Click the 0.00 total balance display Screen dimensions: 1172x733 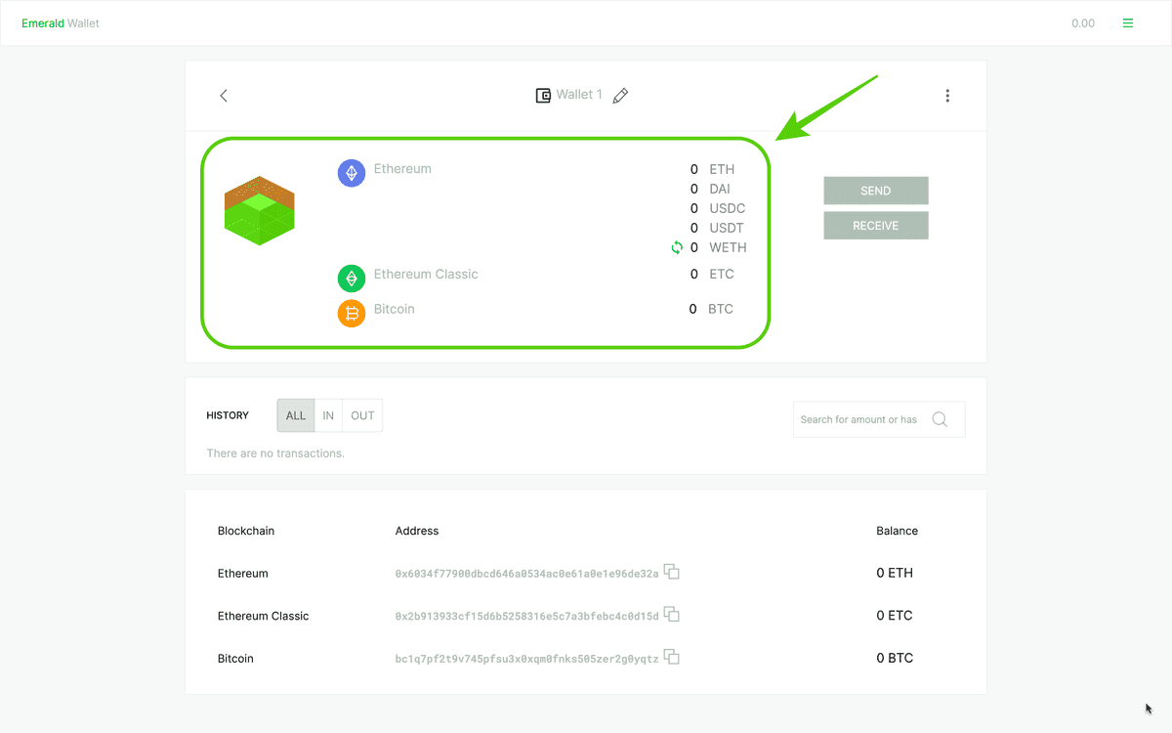pos(1083,22)
